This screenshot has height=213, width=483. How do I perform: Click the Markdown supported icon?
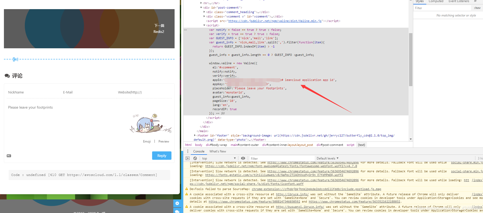9,156
